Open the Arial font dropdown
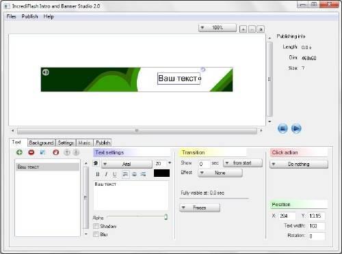342x254 pixels. pyautogui.click(x=127, y=164)
